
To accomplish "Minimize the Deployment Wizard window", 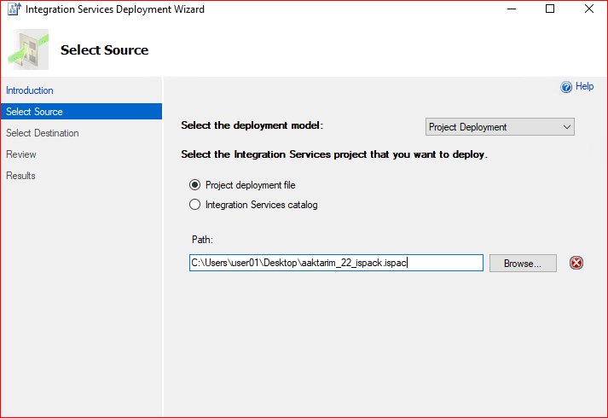I will (x=511, y=9).
